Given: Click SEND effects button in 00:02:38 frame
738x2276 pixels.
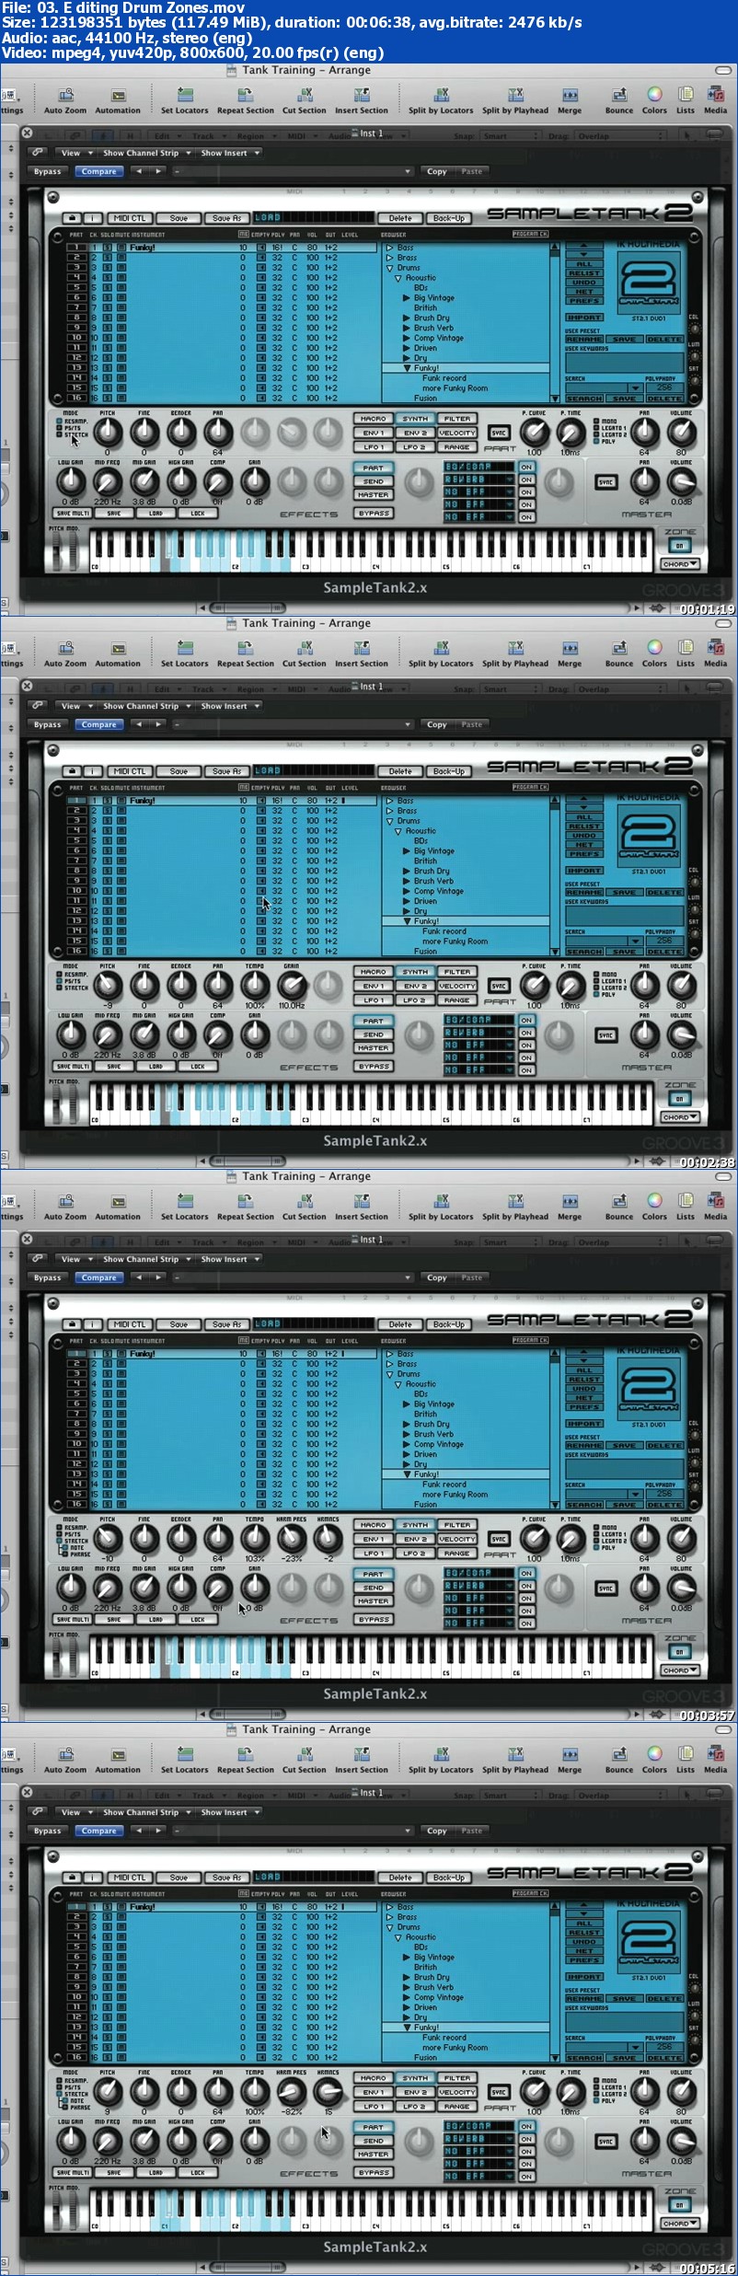Looking at the screenshot, I should click(373, 1034).
